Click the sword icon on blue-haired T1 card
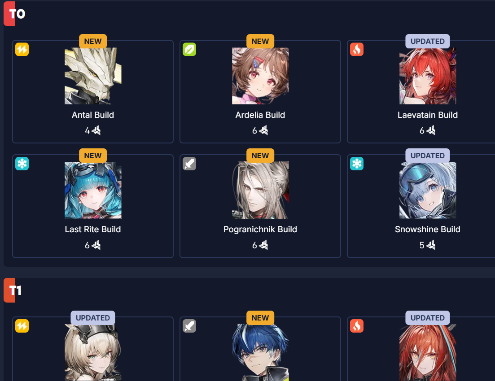 click(x=189, y=326)
